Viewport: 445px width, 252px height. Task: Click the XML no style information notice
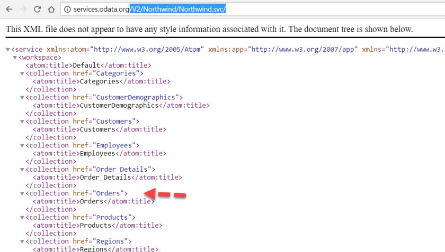pos(209,29)
